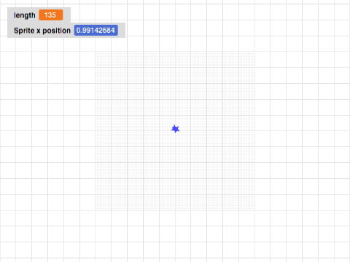The width and height of the screenshot is (350, 262).
Task: Click top-right corner of the fine dotted grid
Action: pos(254,52)
